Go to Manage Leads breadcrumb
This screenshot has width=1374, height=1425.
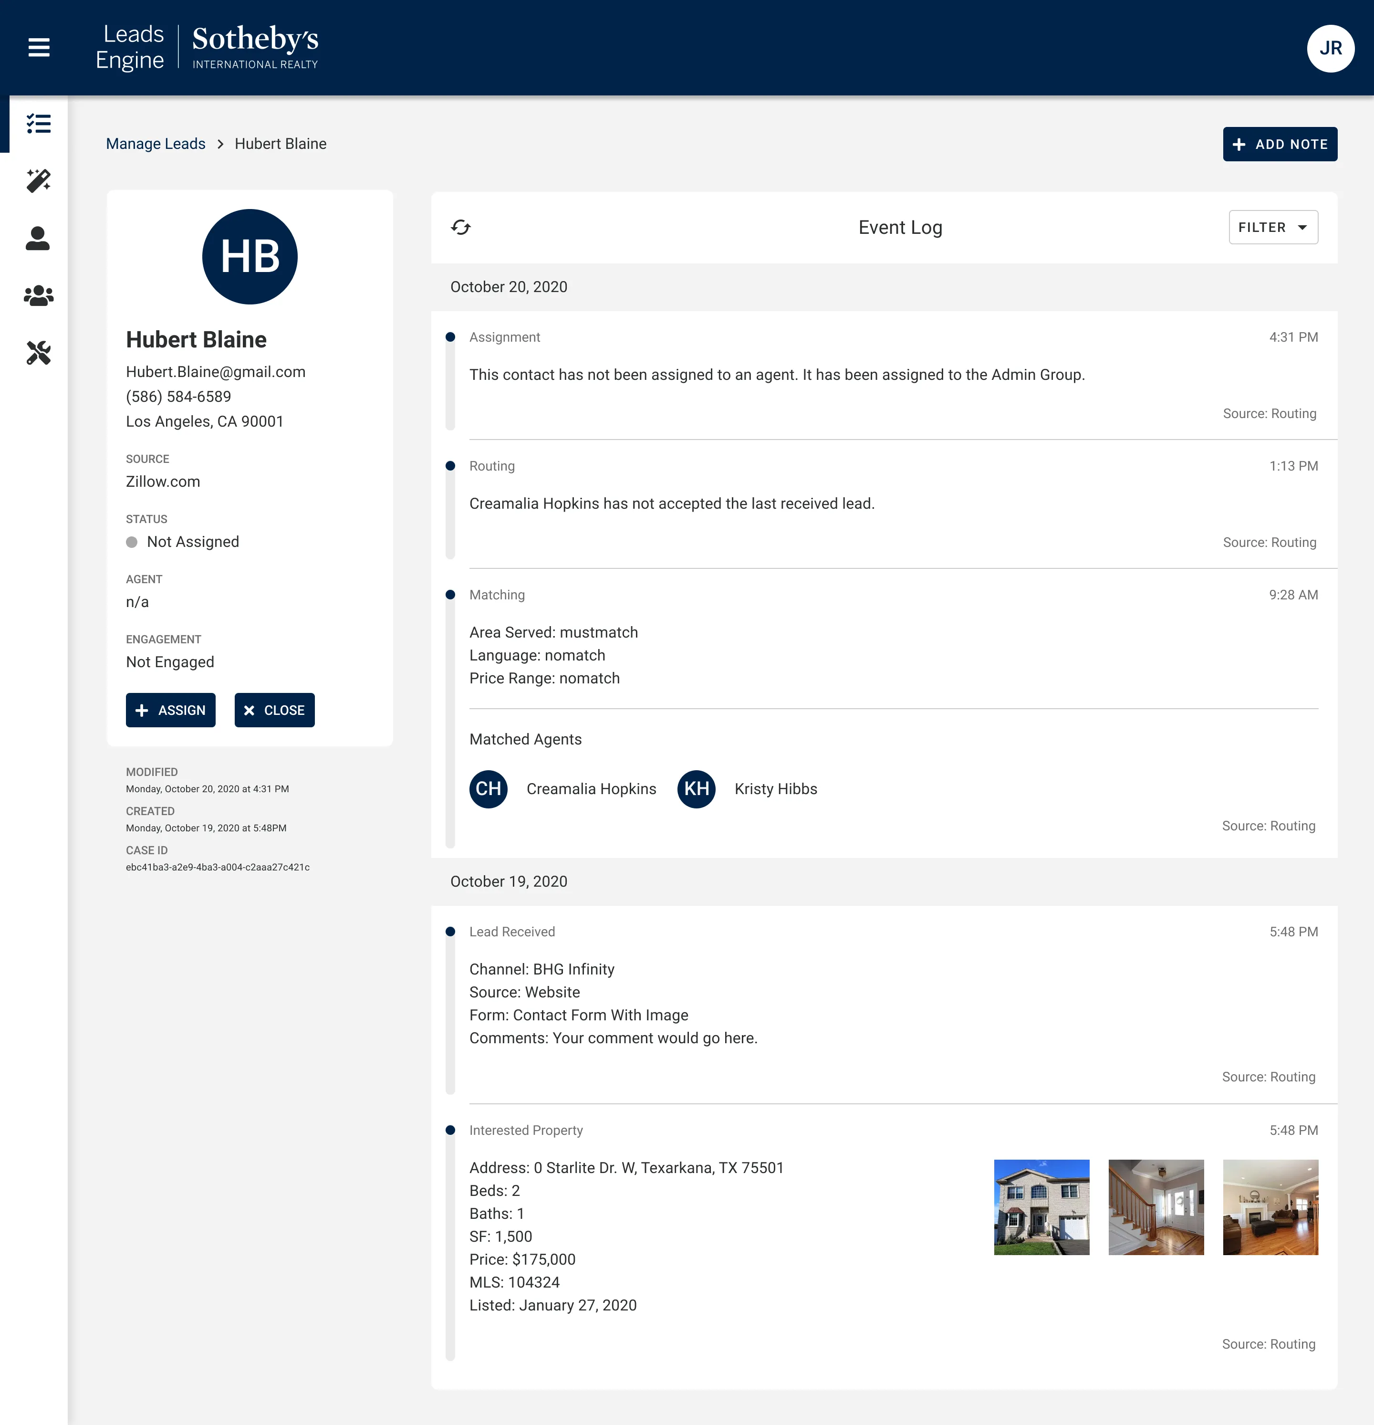(x=156, y=144)
